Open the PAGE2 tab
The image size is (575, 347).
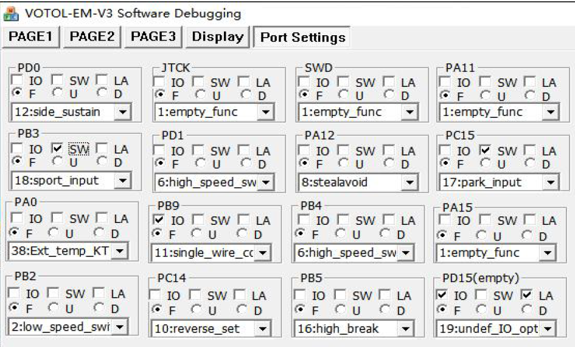pos(92,36)
